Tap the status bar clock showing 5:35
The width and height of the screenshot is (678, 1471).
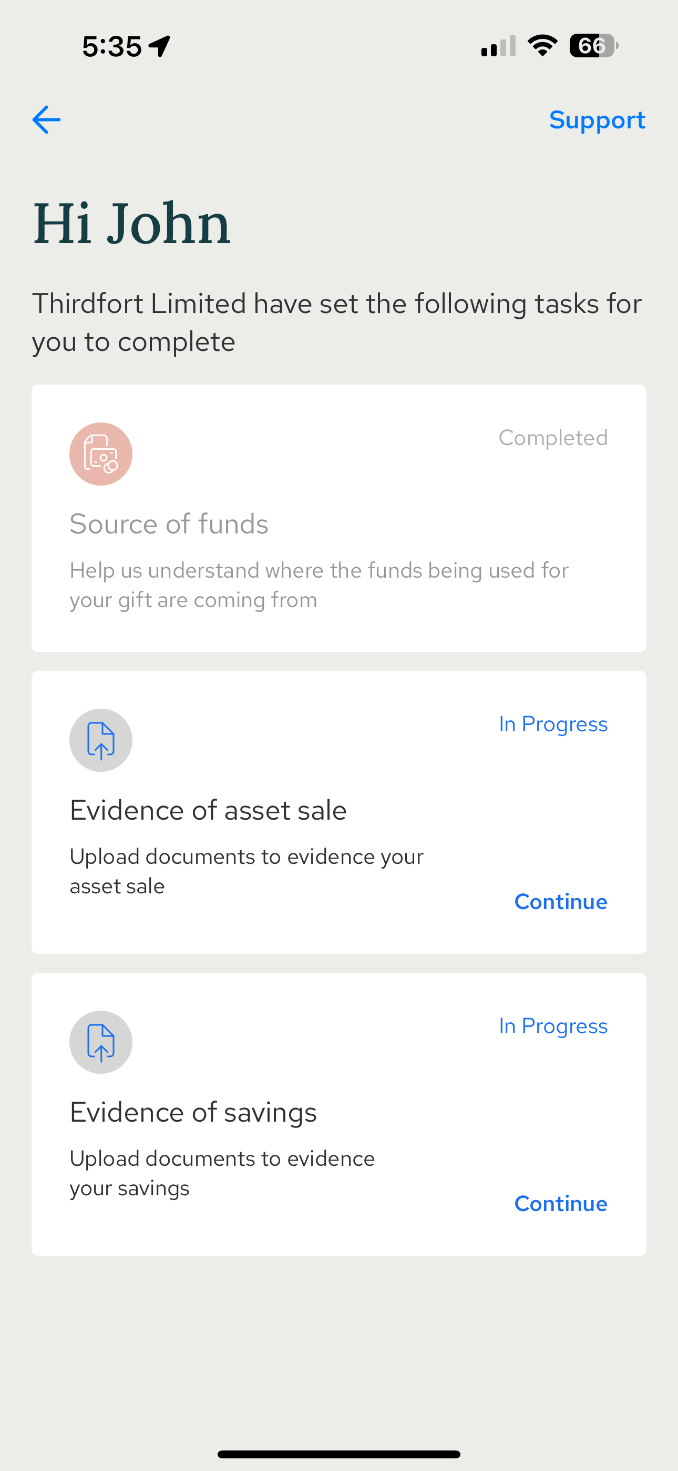(x=112, y=46)
